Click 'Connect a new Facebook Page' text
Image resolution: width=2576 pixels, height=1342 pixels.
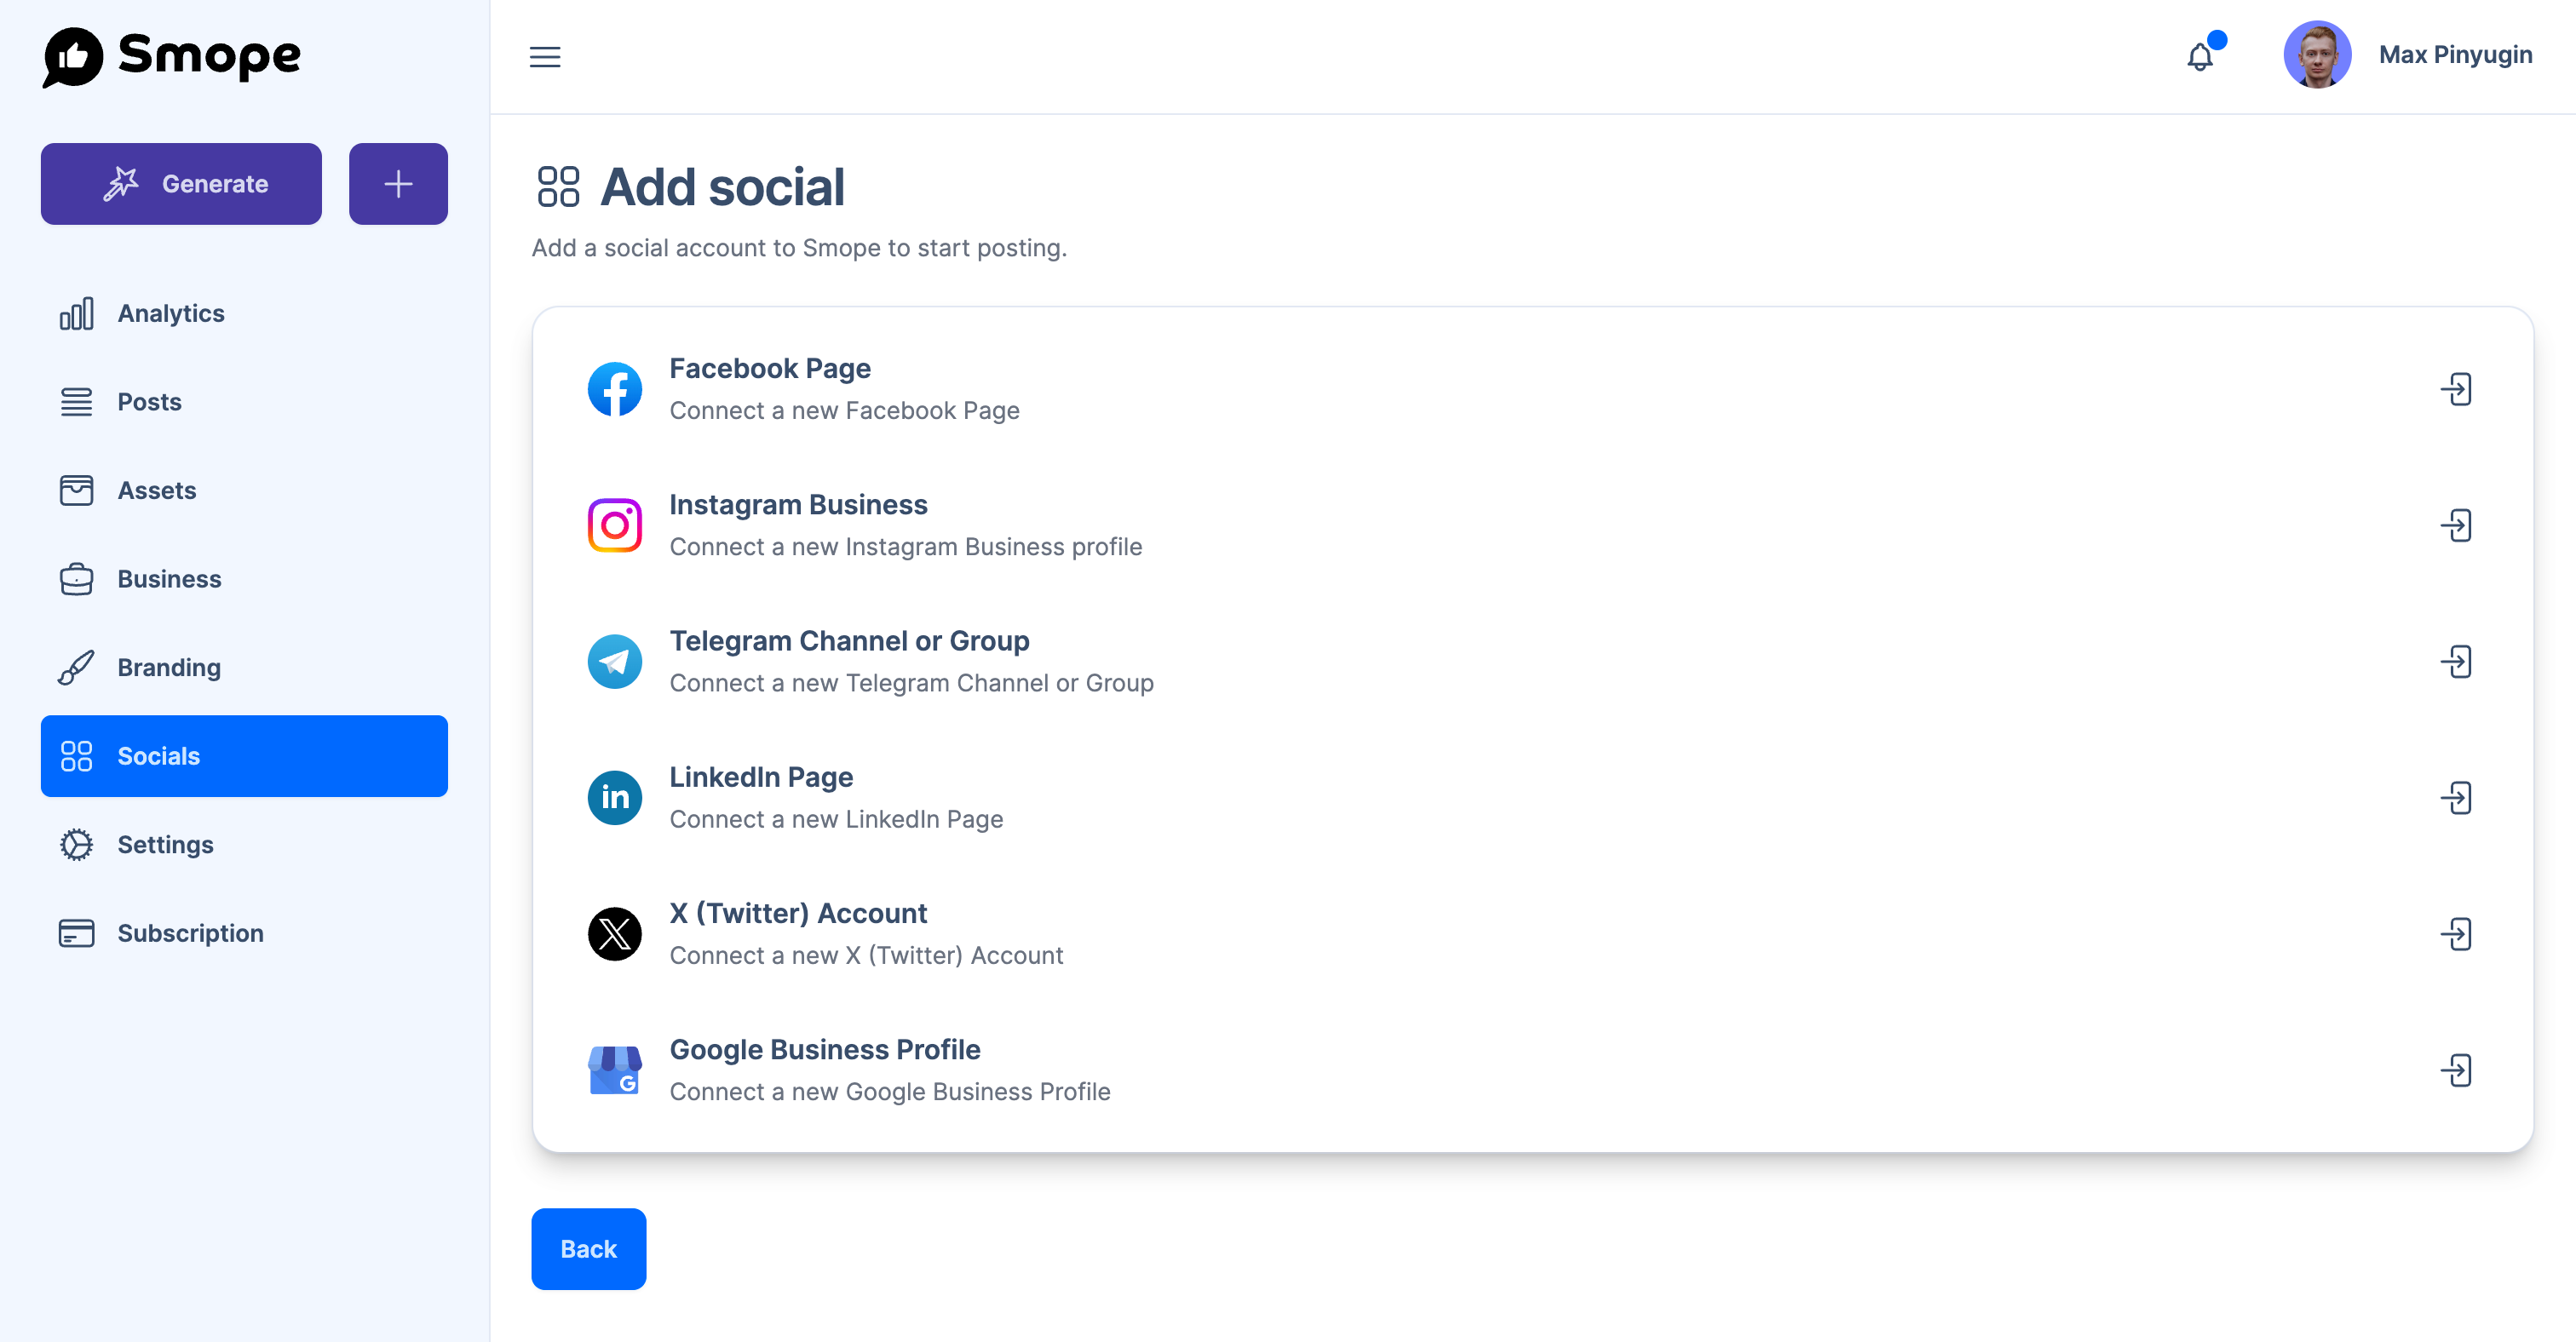coord(844,410)
